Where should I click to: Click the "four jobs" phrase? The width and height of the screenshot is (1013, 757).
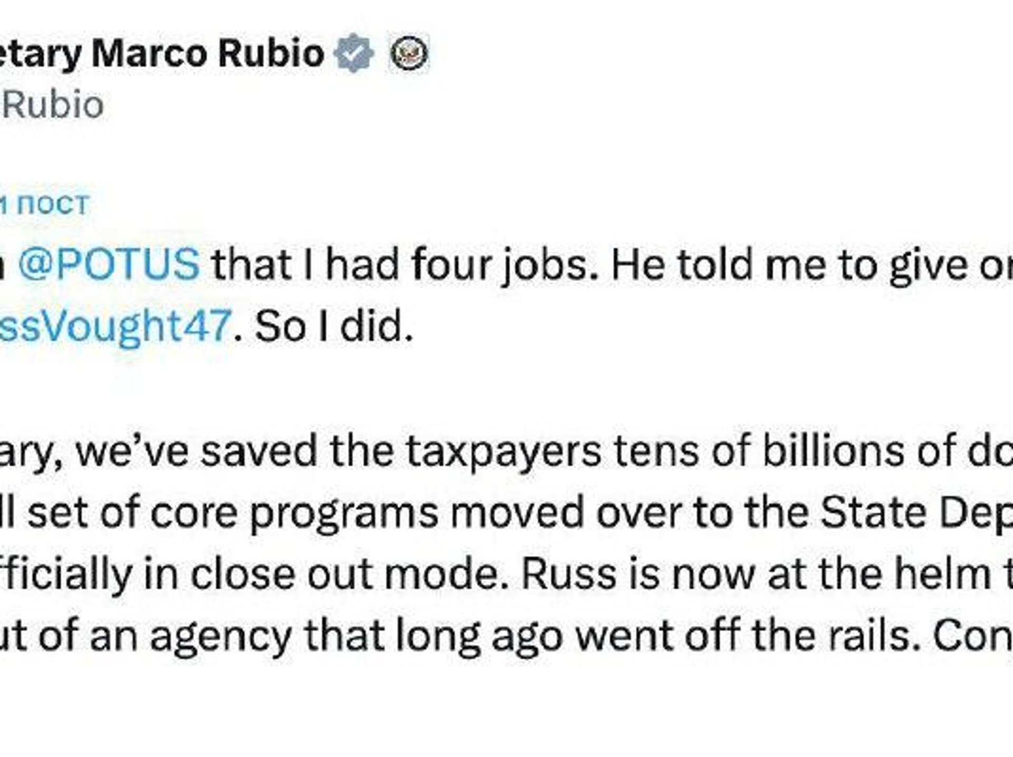(x=499, y=264)
